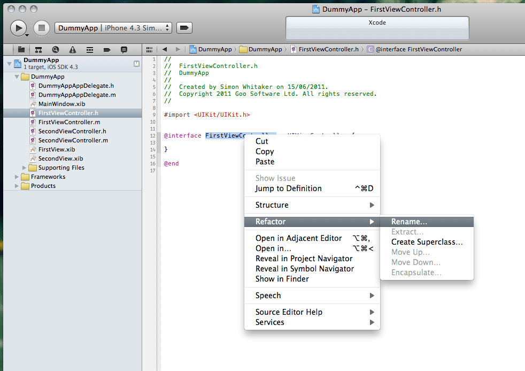The width and height of the screenshot is (525, 371).
Task: Open the Breakpoint navigator icon
Action: click(x=107, y=50)
